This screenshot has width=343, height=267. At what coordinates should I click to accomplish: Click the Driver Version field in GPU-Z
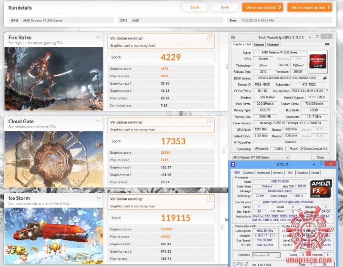click(290, 123)
